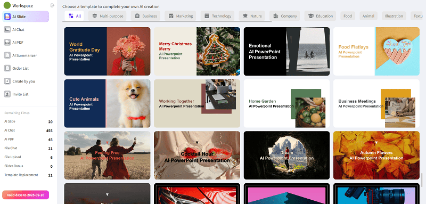426x204 pixels.
Task: Click the briefcase icon in Business tab
Action: point(137,16)
